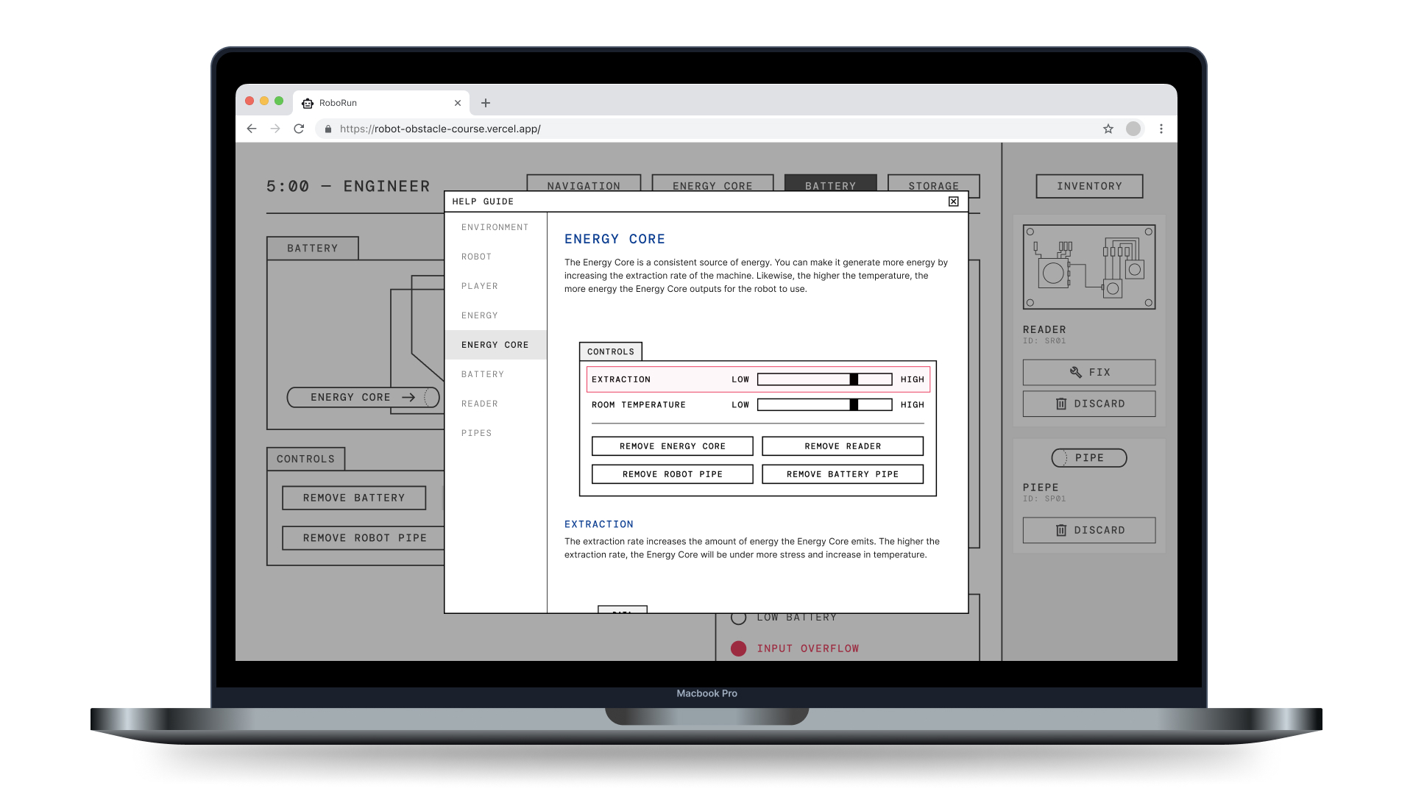Switch to the Storage tab
Screen dimensions: 1413x794
(933, 184)
